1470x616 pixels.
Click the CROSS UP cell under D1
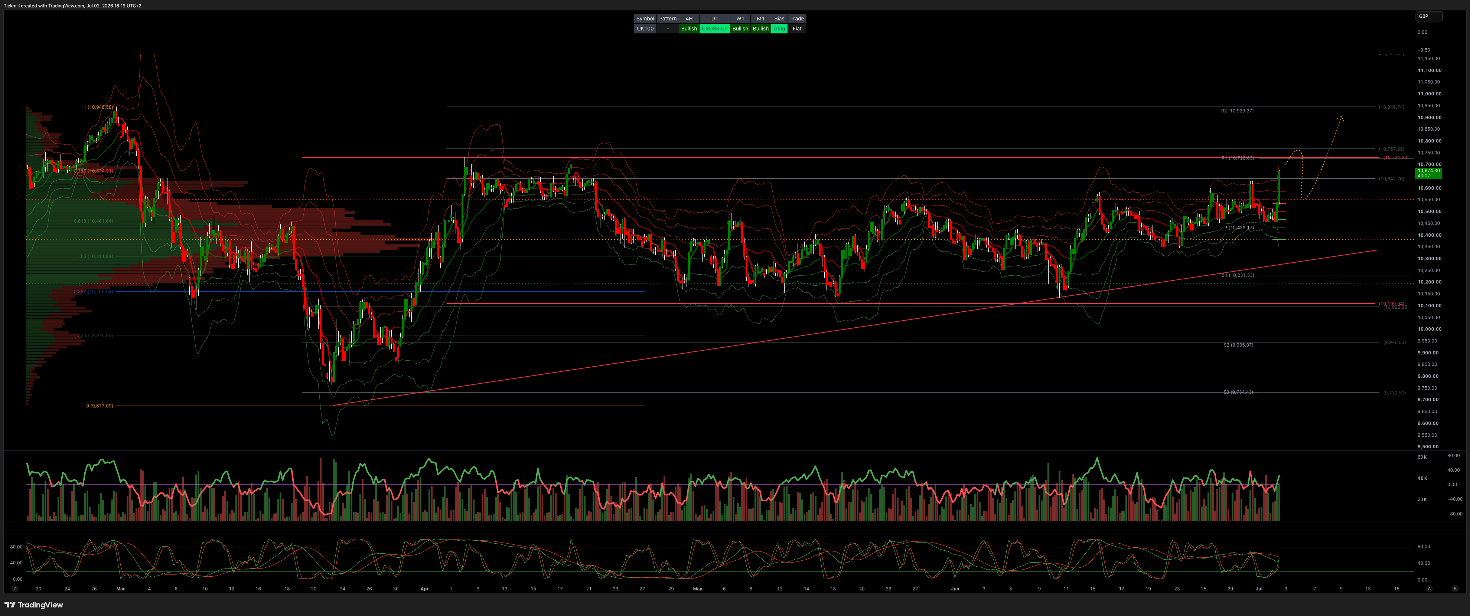(714, 29)
